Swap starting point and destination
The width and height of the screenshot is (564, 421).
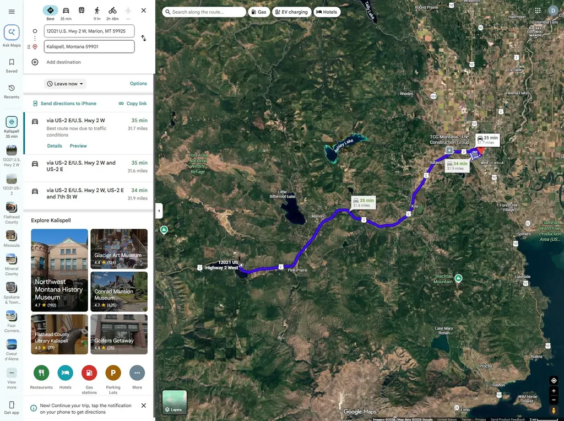[144, 38]
